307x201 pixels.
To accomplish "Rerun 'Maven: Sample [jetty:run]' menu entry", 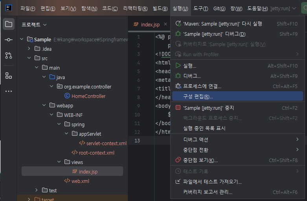I will pos(237,24).
